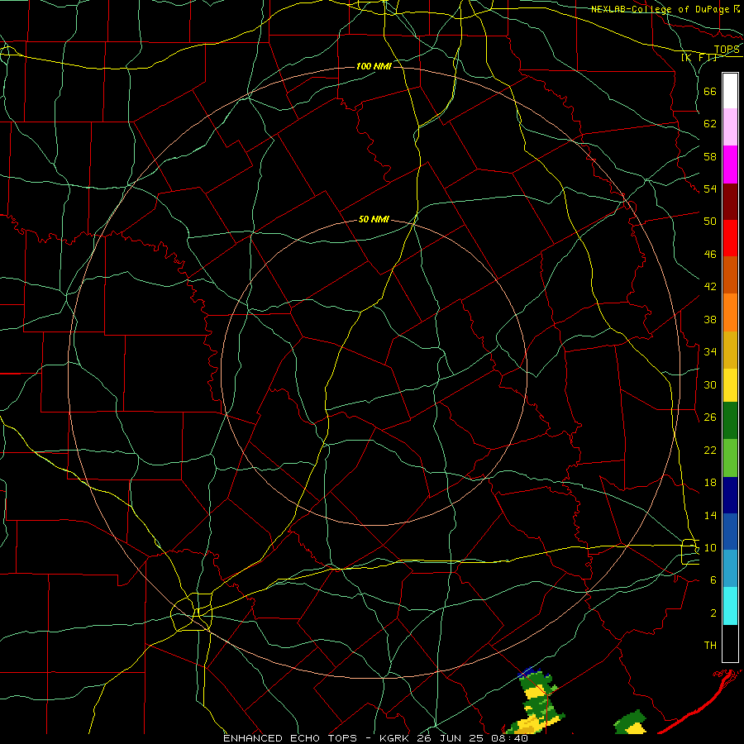Viewport: 744px width, 744px height.
Task: Click the legend value 46
Action: coord(710,255)
